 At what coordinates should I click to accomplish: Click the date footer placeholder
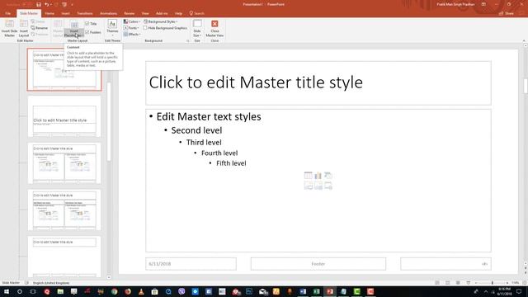(191, 264)
